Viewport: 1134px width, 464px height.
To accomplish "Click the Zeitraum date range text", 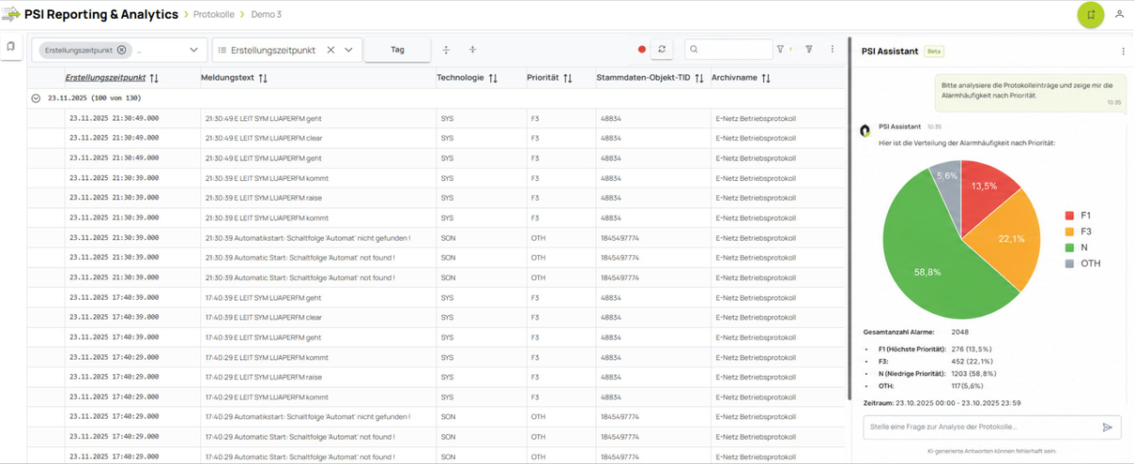I will tap(942, 402).
